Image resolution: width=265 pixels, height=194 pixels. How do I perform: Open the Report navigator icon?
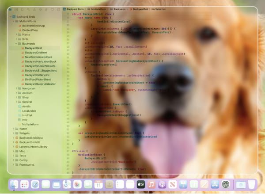tap(59, 9)
